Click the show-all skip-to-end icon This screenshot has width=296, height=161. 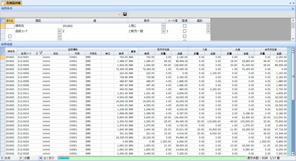click(40, 158)
